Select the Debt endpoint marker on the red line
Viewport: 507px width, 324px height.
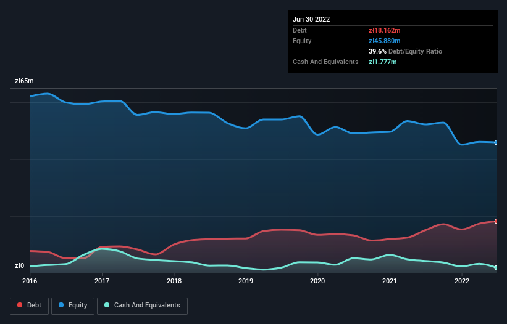tap(497, 221)
